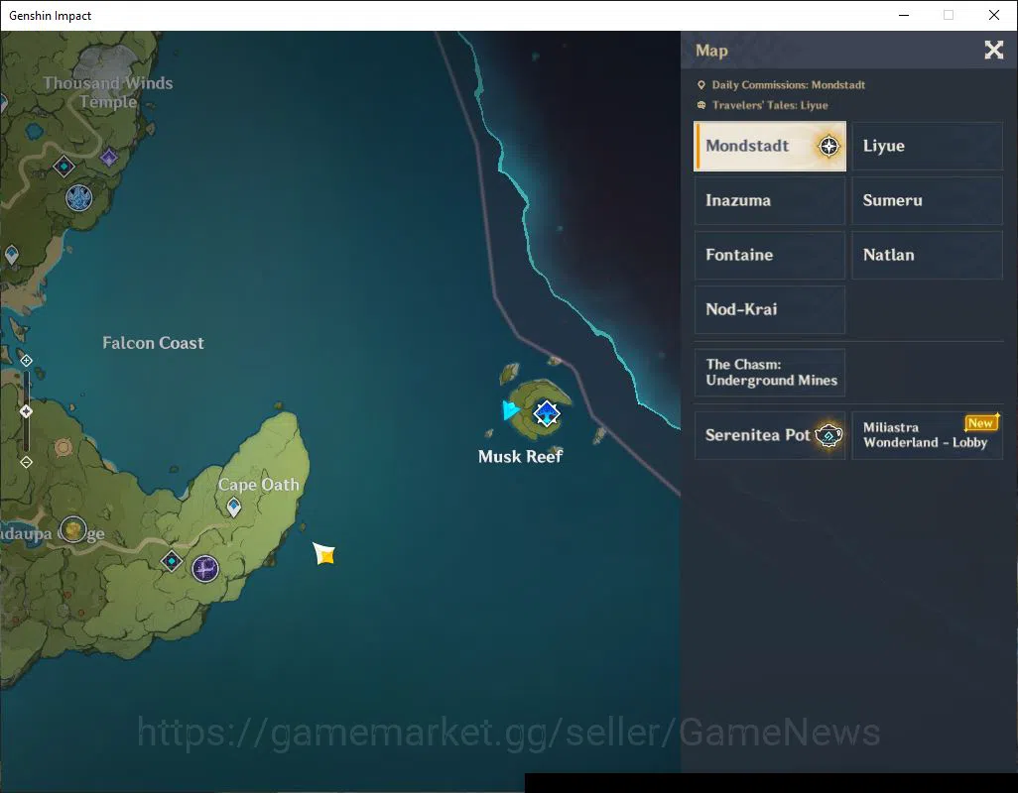Click the white pin marker on western coast

pyautogui.click(x=12, y=254)
